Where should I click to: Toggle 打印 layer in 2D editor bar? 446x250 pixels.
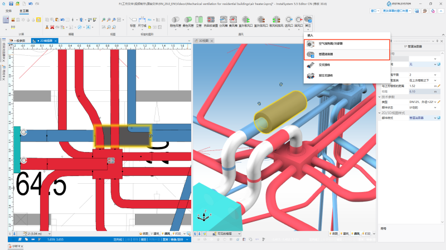(x=177, y=233)
